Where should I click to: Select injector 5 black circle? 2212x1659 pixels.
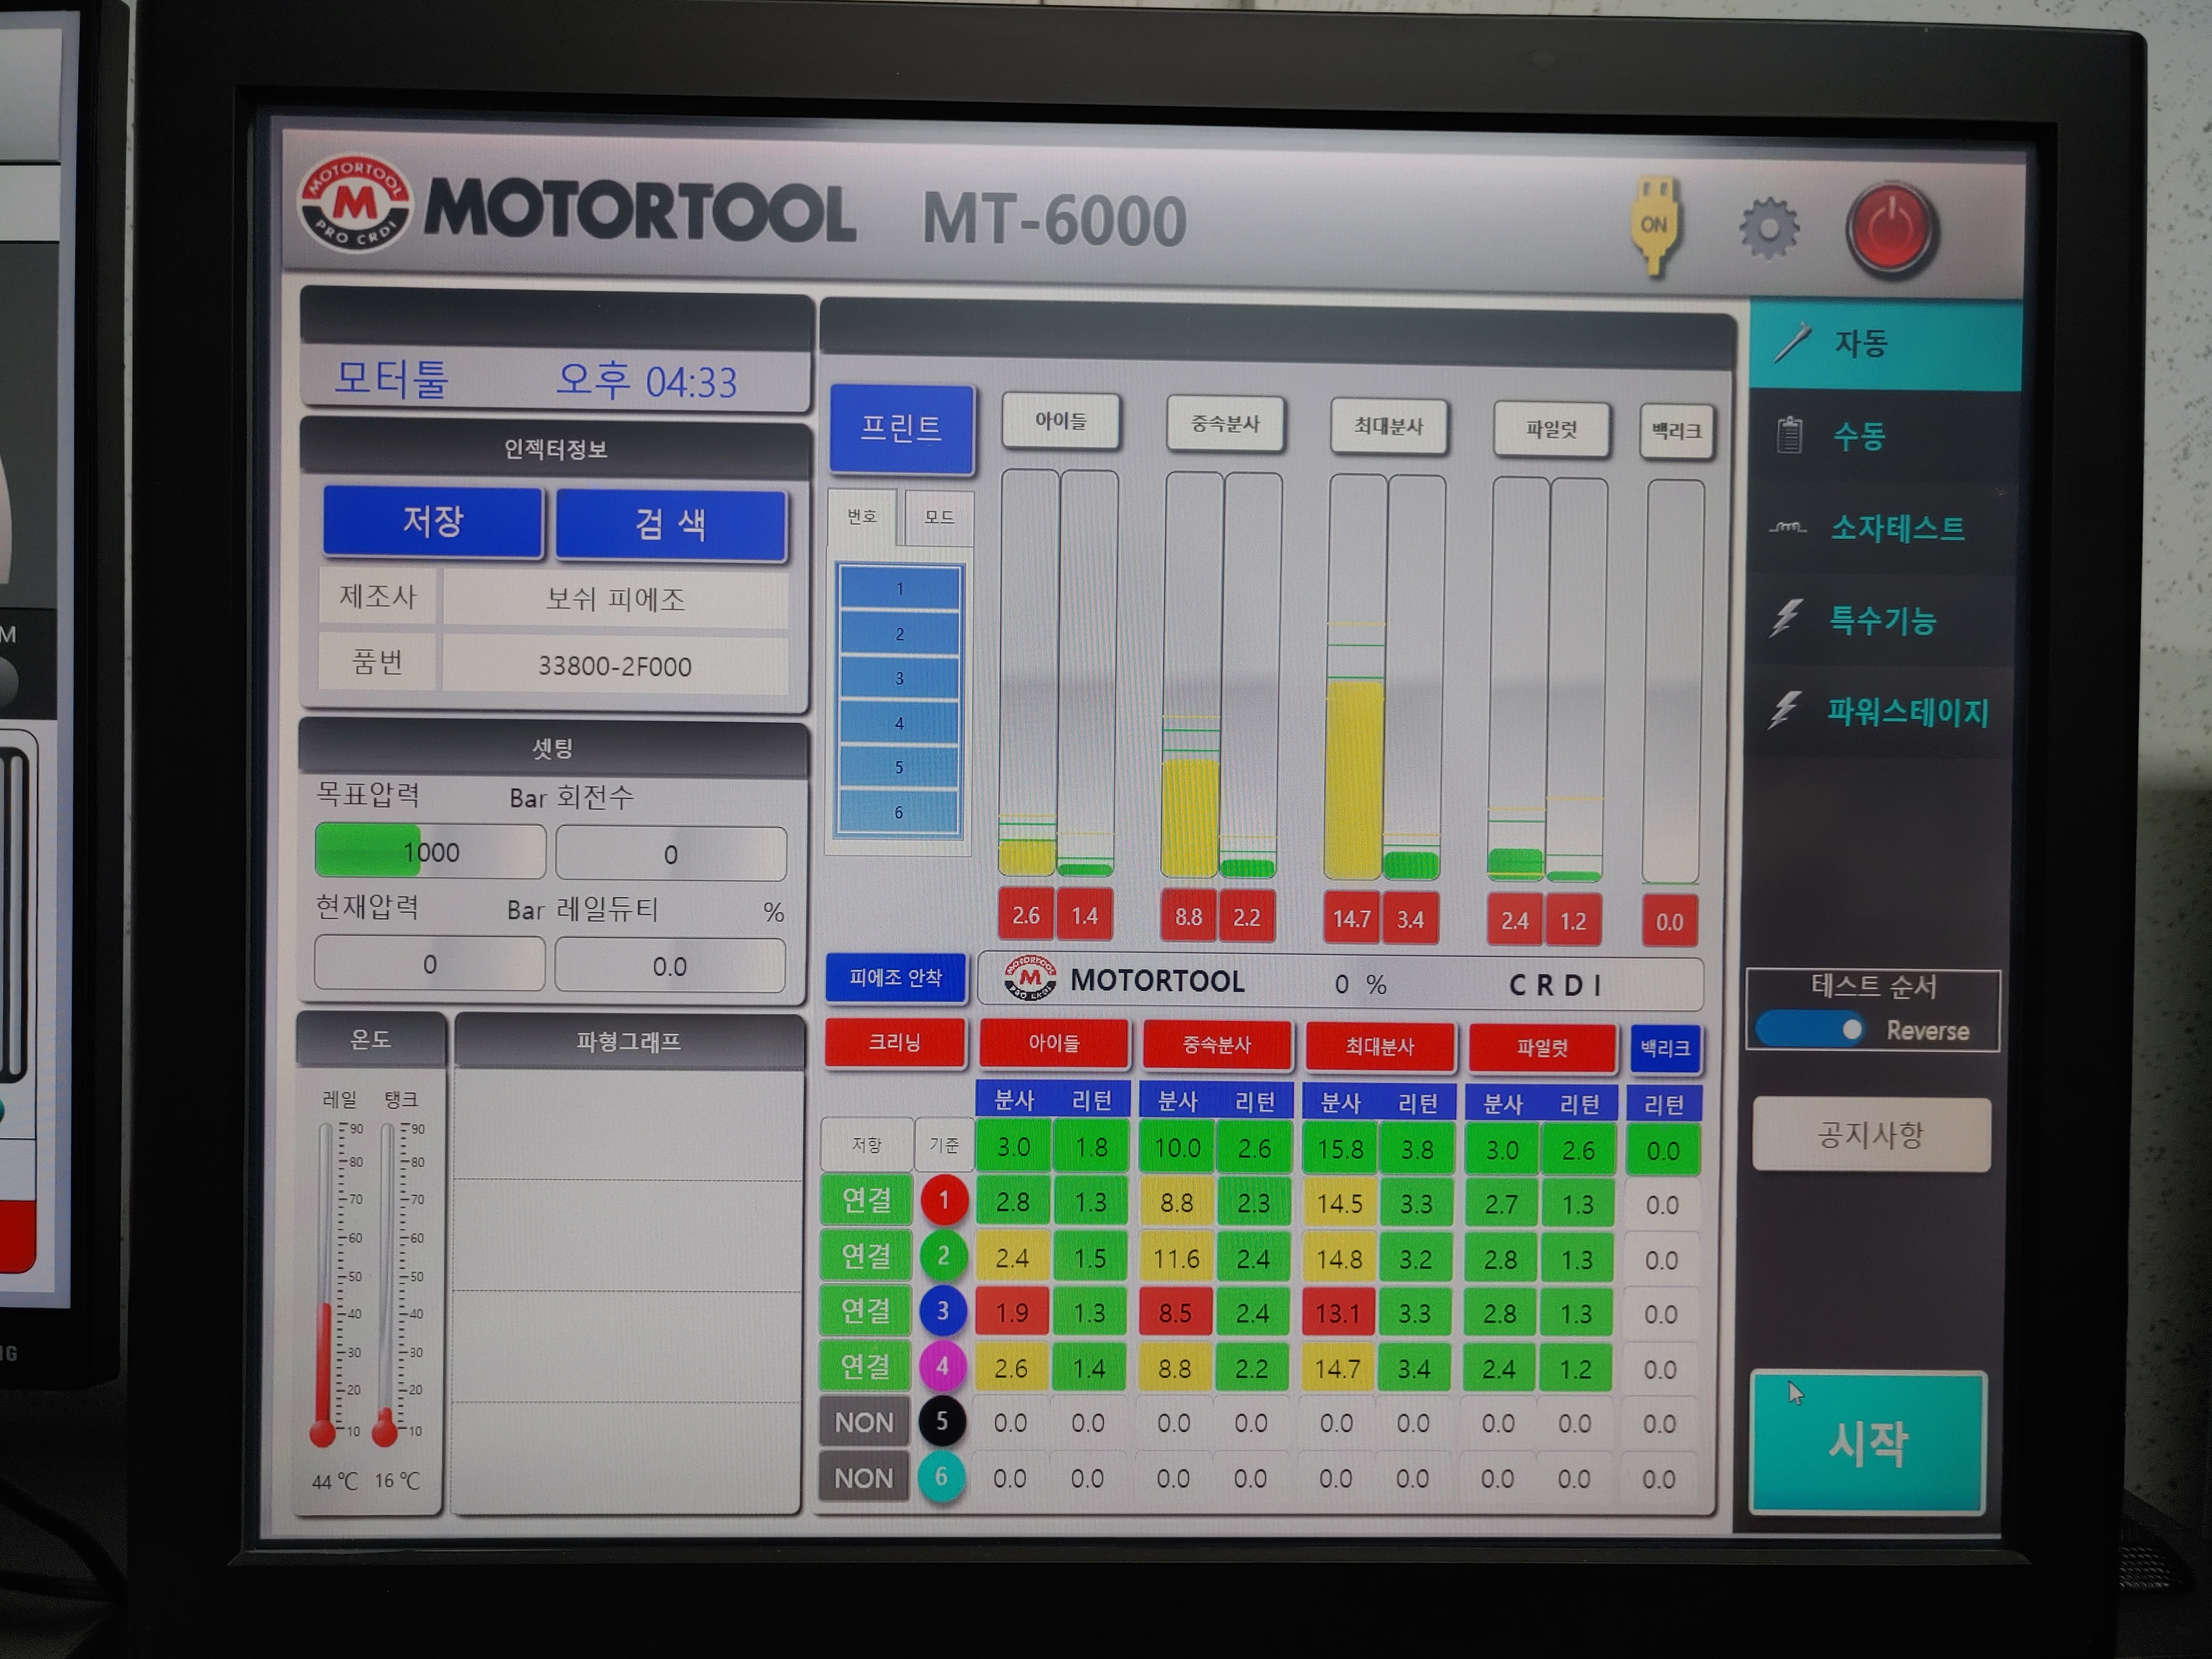[941, 1421]
